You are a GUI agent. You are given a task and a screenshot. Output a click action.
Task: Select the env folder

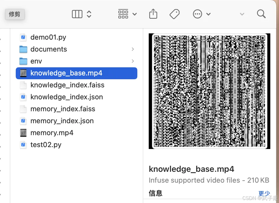pos(77,61)
